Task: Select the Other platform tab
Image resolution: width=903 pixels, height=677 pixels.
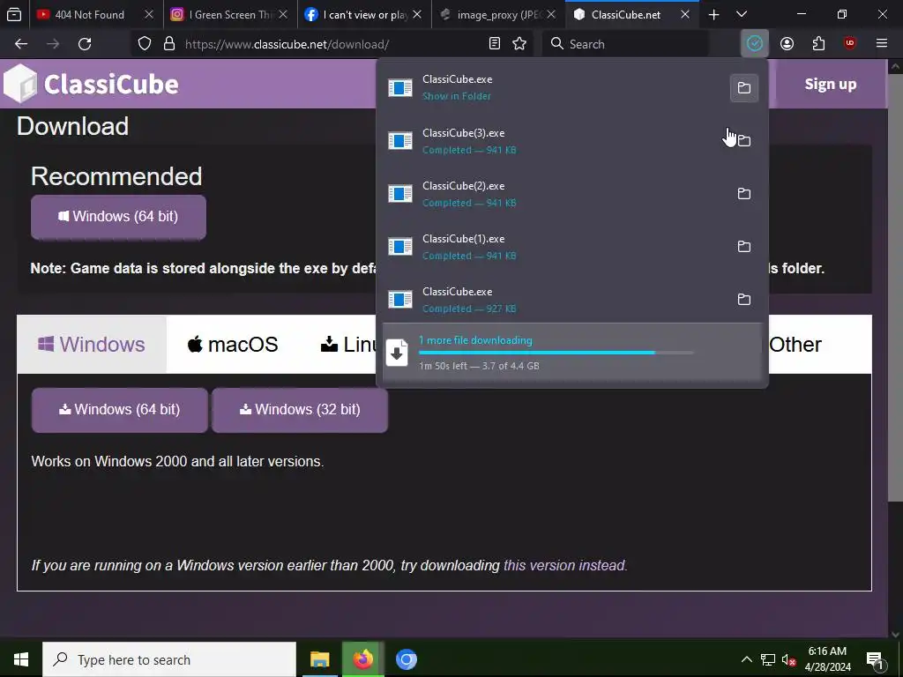Action: (x=795, y=345)
